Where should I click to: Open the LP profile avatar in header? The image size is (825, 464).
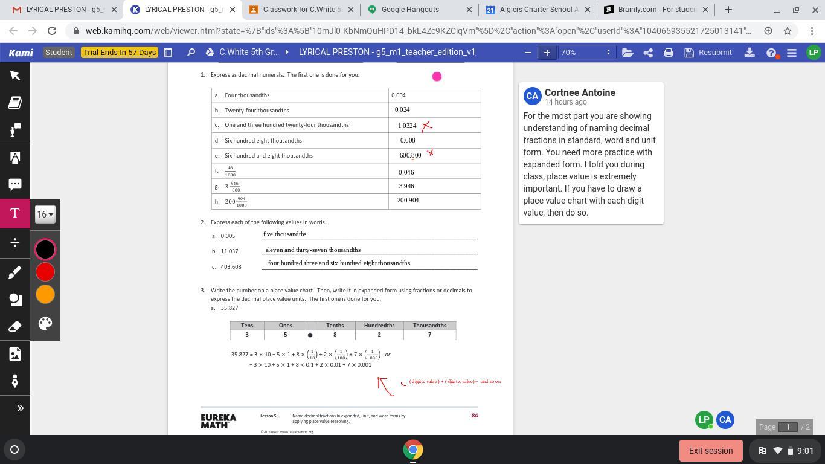tap(813, 53)
